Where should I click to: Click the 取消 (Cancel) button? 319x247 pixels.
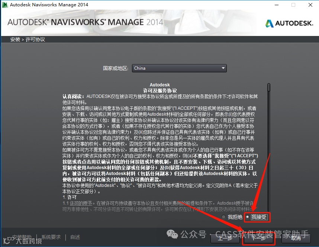[296, 238]
